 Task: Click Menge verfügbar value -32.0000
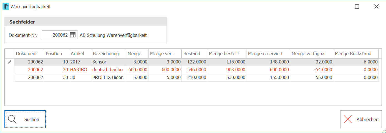point(312,62)
